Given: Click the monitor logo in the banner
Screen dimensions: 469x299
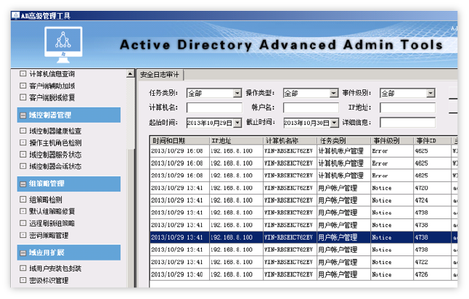Looking at the screenshot, I should click(63, 45).
